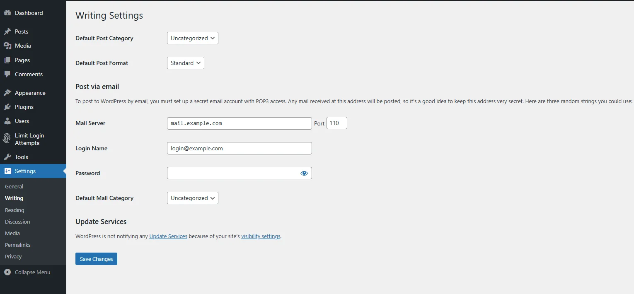
Task: Open the Default Post Format dropdown
Action: [x=185, y=63]
